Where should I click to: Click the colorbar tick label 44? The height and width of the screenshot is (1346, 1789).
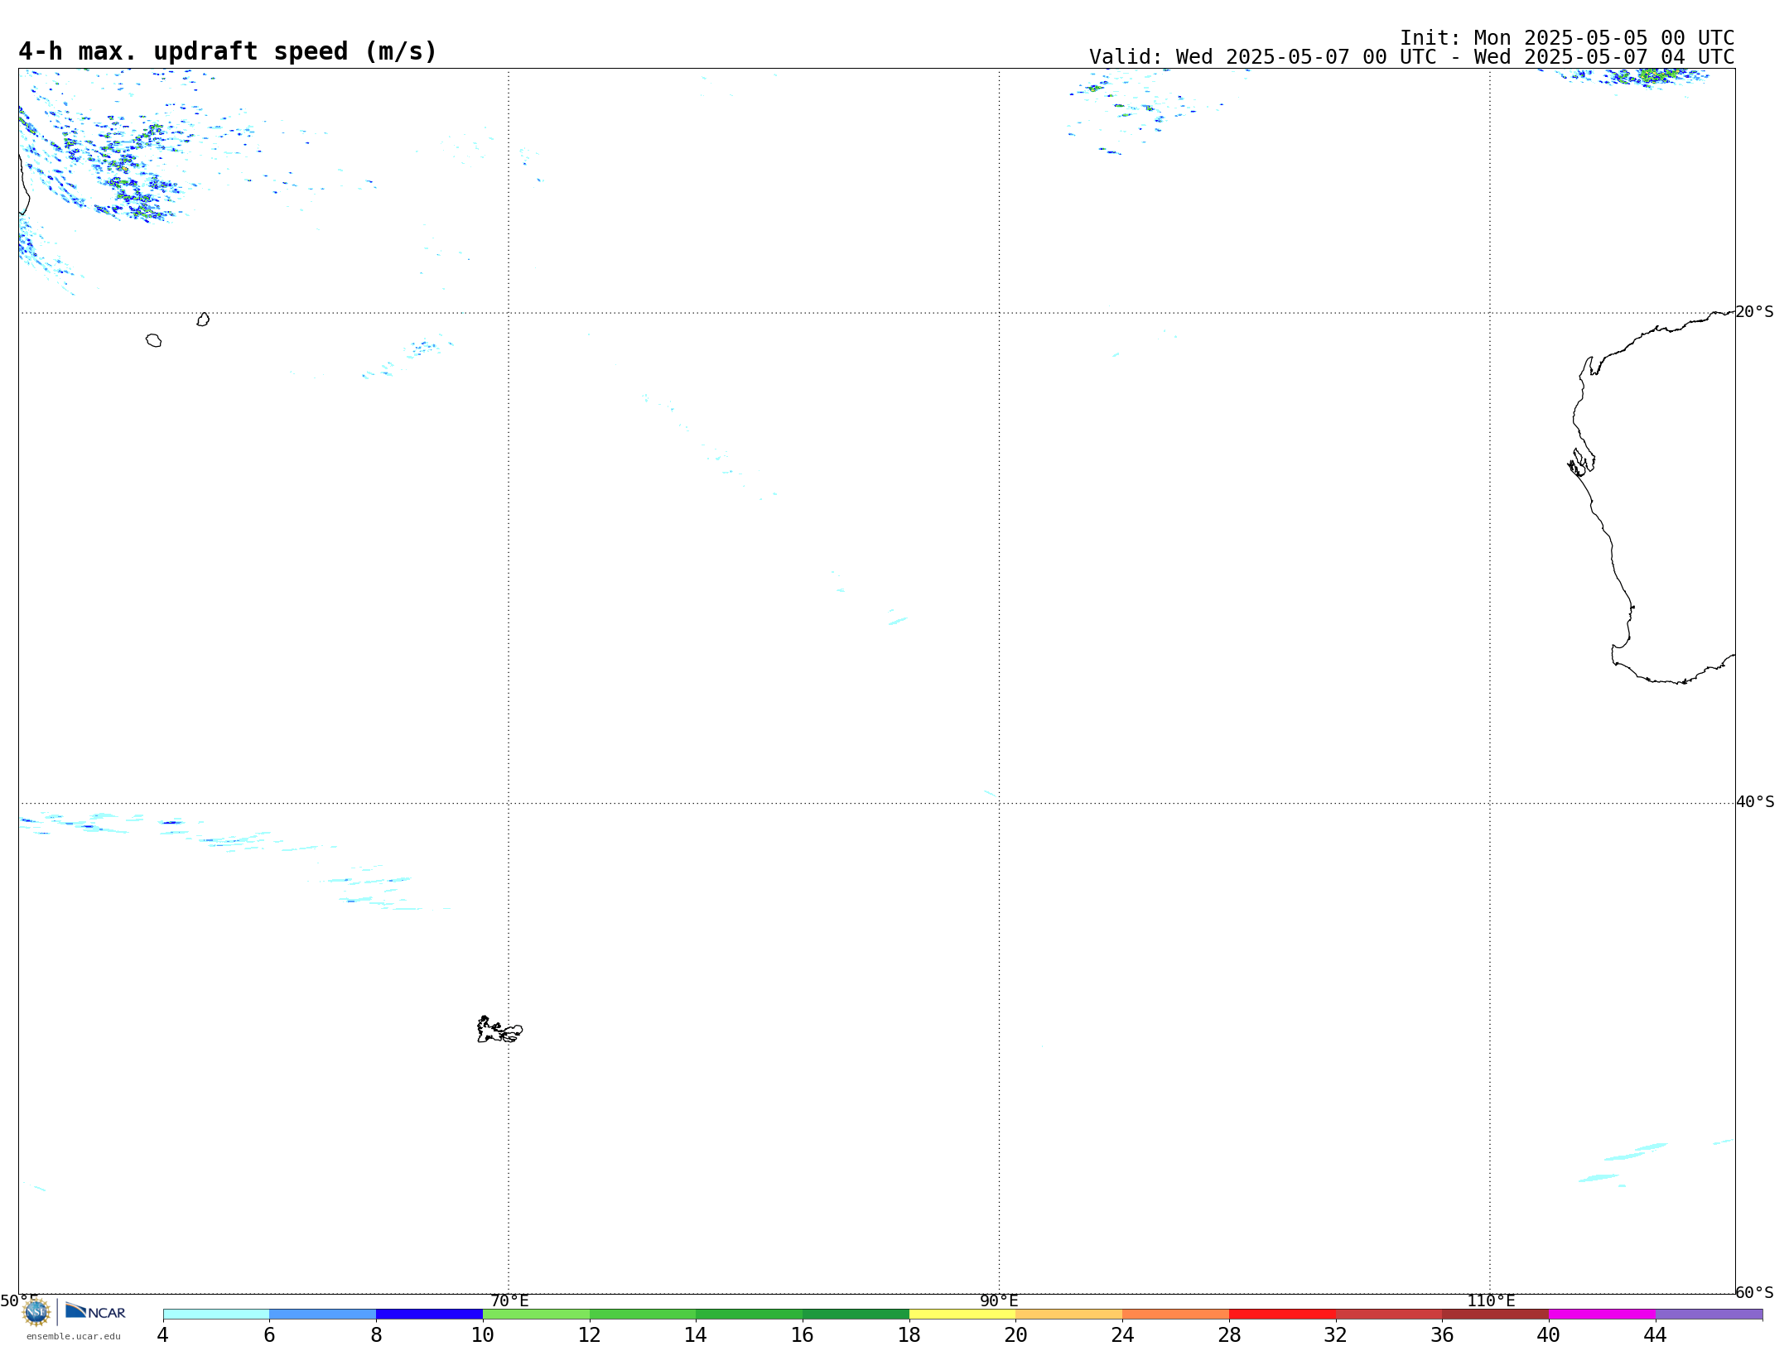coord(1655,1335)
